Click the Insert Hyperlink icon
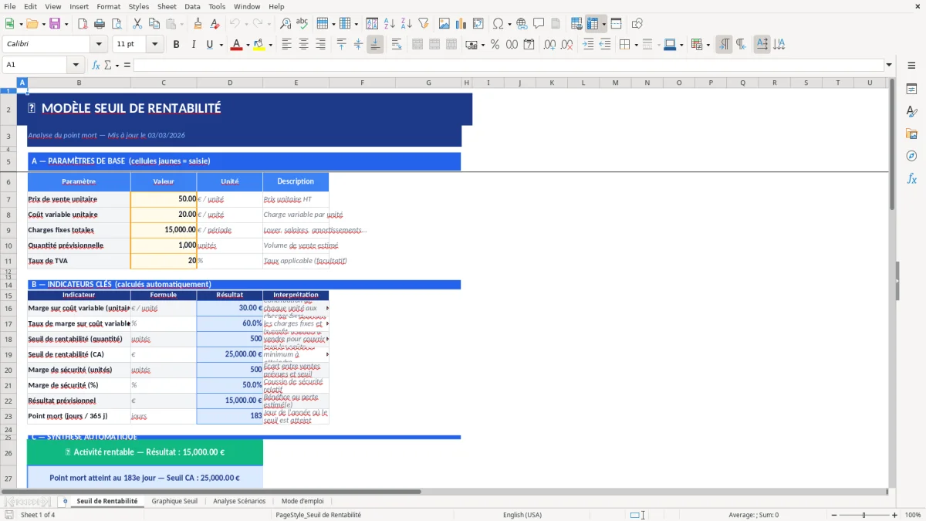The image size is (926, 521). (522, 23)
